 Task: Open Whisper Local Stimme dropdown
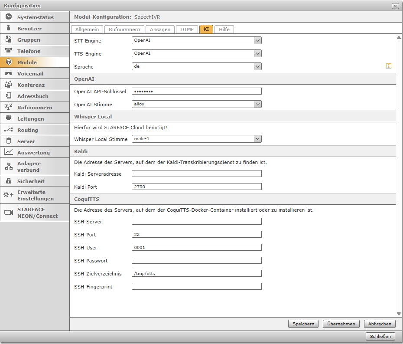pyautogui.click(x=257, y=139)
